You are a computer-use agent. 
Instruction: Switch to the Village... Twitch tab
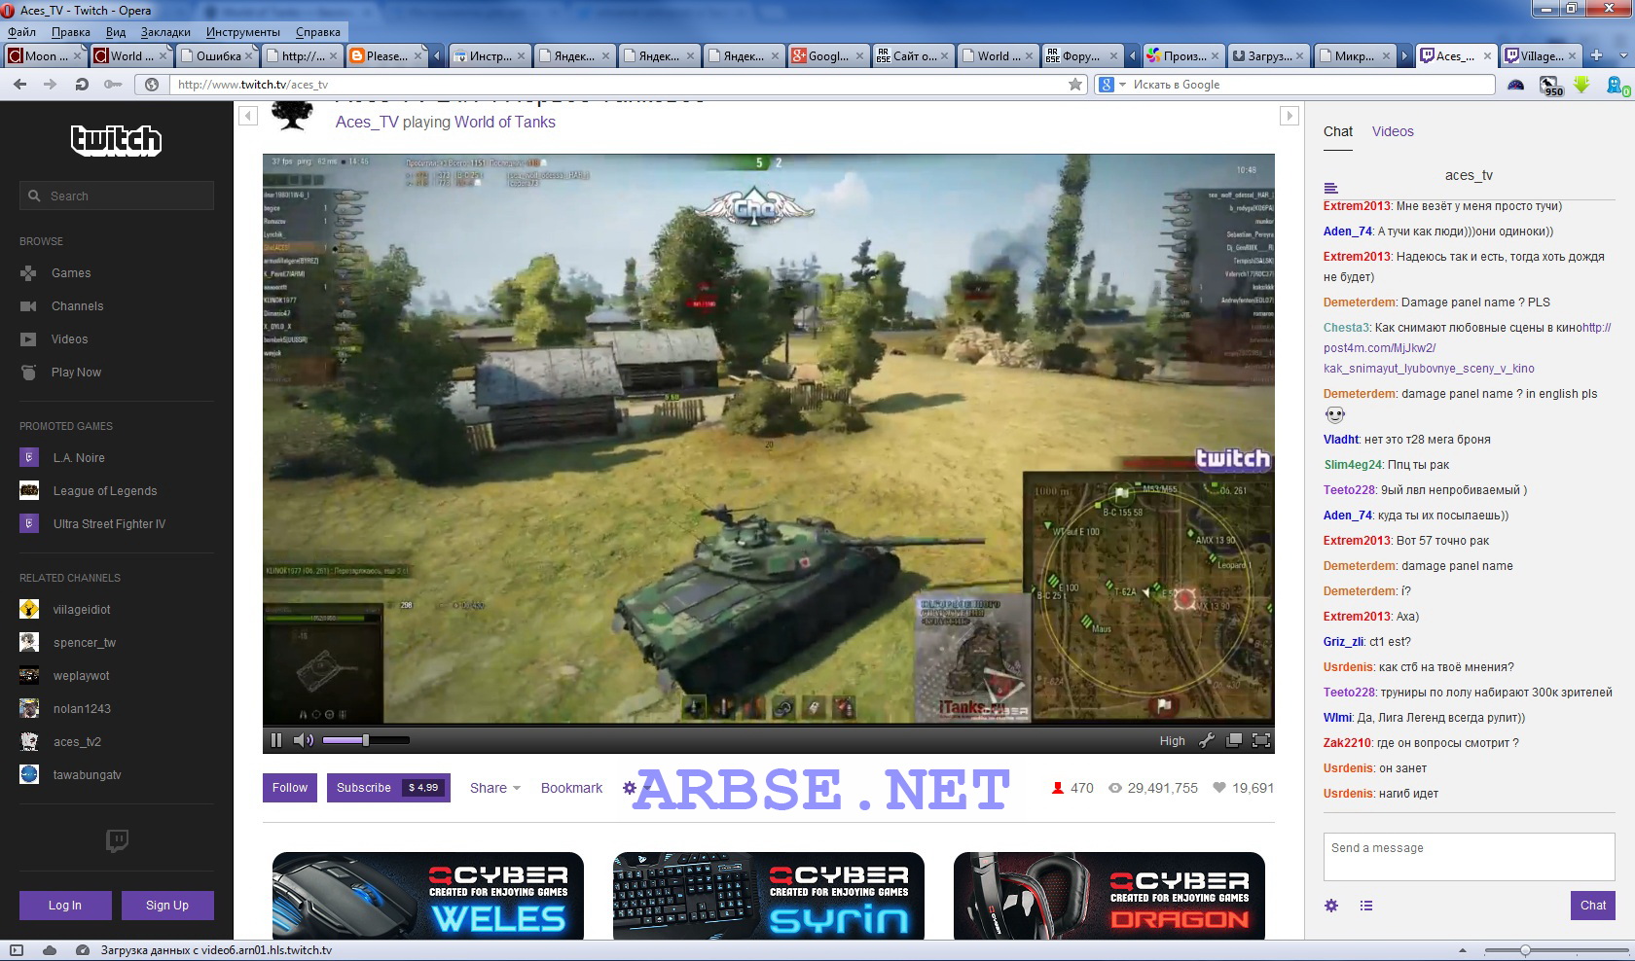coord(1540,55)
